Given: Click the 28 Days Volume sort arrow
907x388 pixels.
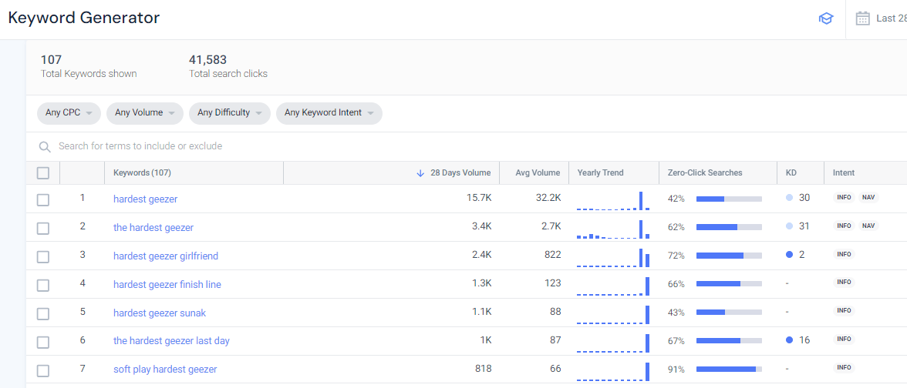Looking at the screenshot, I should pyautogui.click(x=420, y=172).
